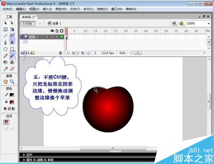Click the no color button
This screenshot has height=164, width=214.
9,109
